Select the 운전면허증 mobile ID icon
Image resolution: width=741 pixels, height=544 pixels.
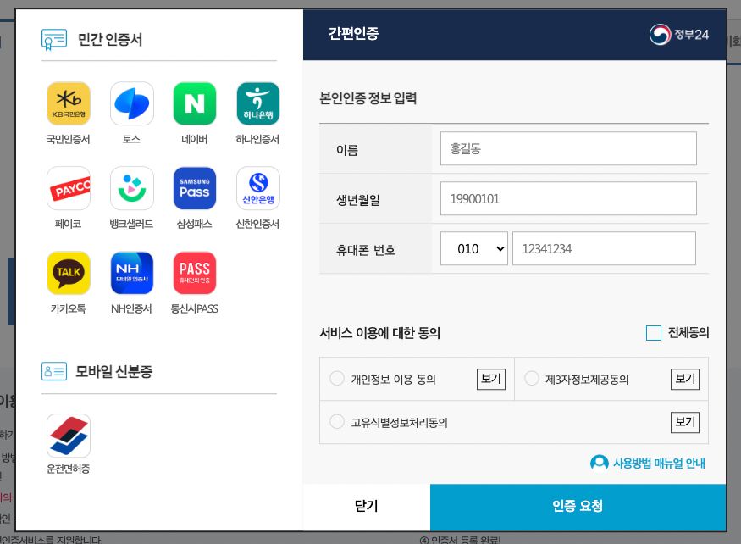click(69, 436)
